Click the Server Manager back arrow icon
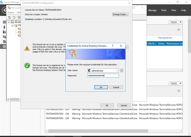 (3, 10)
